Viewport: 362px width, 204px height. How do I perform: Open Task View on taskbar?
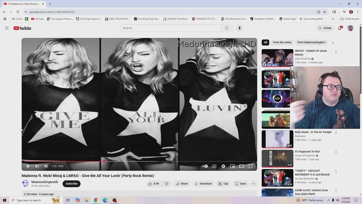68,200
